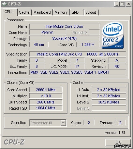Click the code name value 'Penryn'
The image size is (133, 149).
tap(47, 33)
